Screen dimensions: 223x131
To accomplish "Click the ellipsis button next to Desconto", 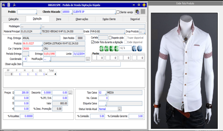I will pos(70,93).
